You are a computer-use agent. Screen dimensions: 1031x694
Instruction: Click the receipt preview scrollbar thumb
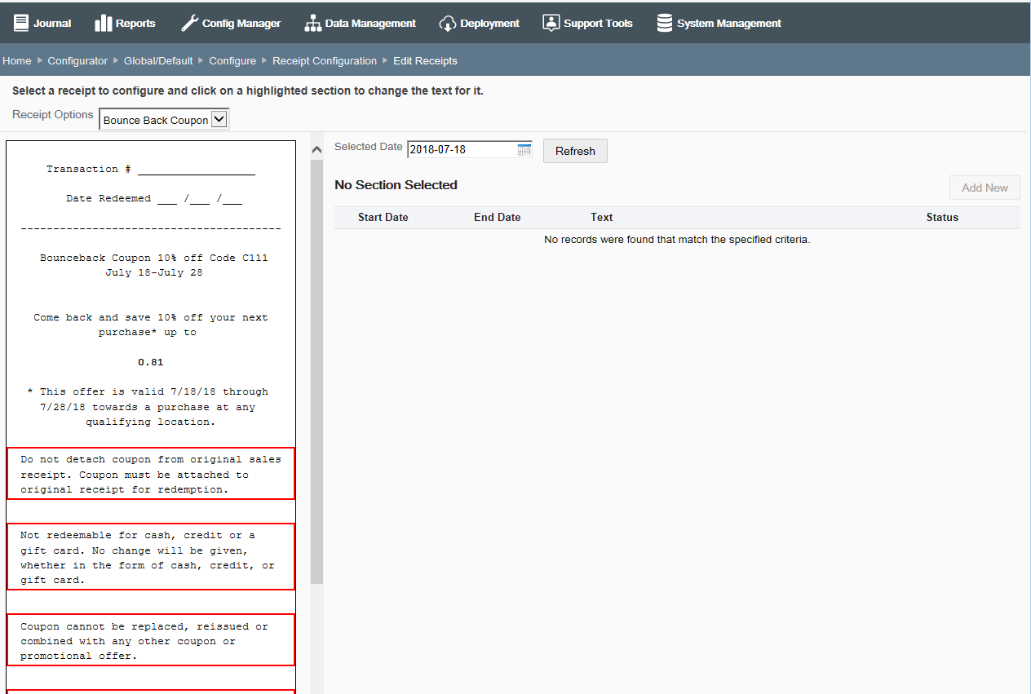click(x=317, y=371)
